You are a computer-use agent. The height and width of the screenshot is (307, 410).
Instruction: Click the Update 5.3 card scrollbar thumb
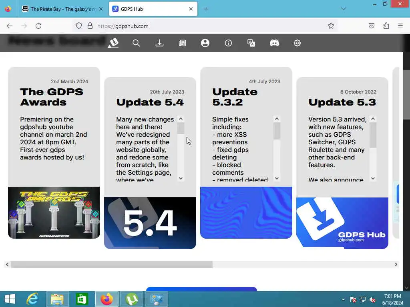pos(373,135)
